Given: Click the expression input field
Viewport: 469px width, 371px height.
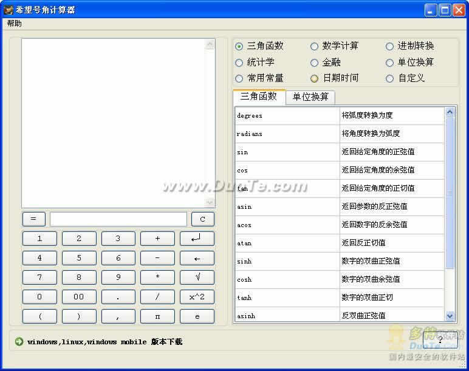Looking at the screenshot, I should (118, 219).
